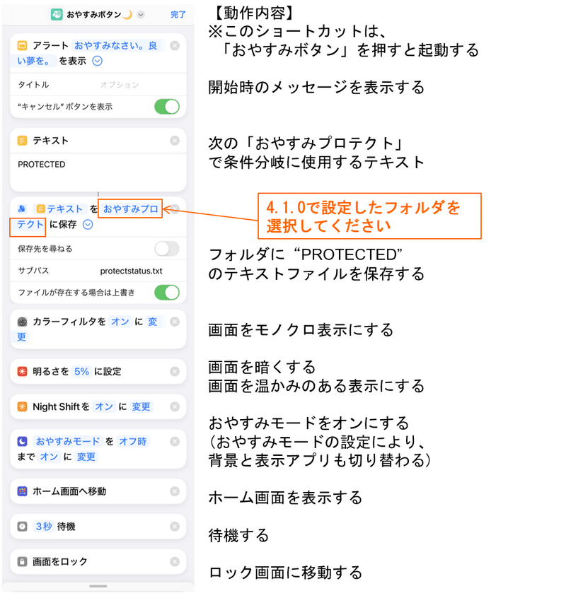Tap the おやすみモード moon icon

(22, 442)
